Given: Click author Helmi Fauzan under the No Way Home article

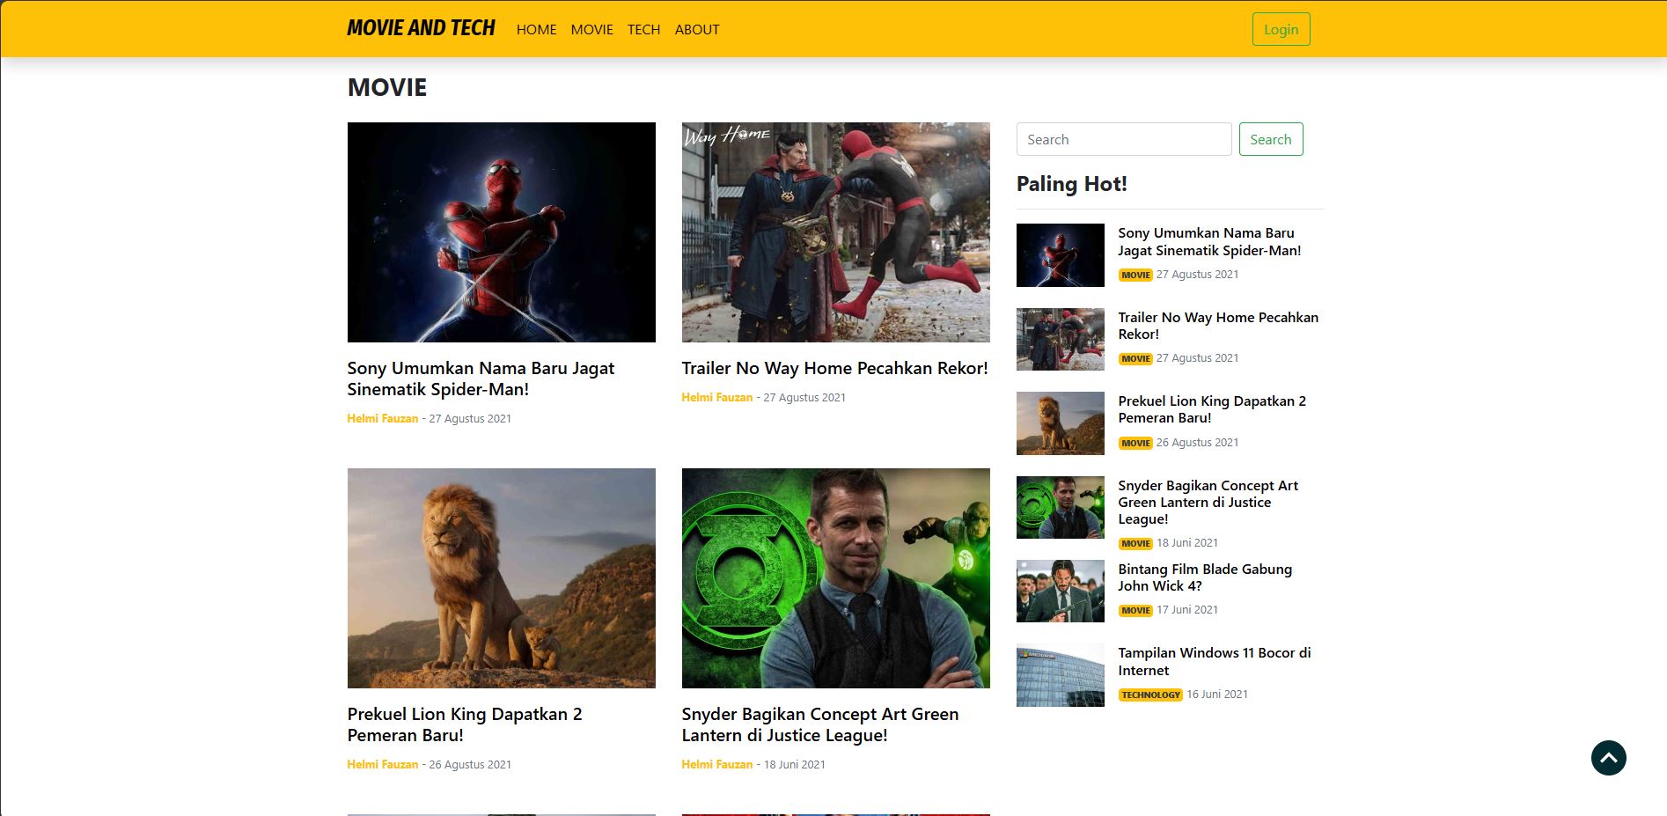Looking at the screenshot, I should [716, 397].
